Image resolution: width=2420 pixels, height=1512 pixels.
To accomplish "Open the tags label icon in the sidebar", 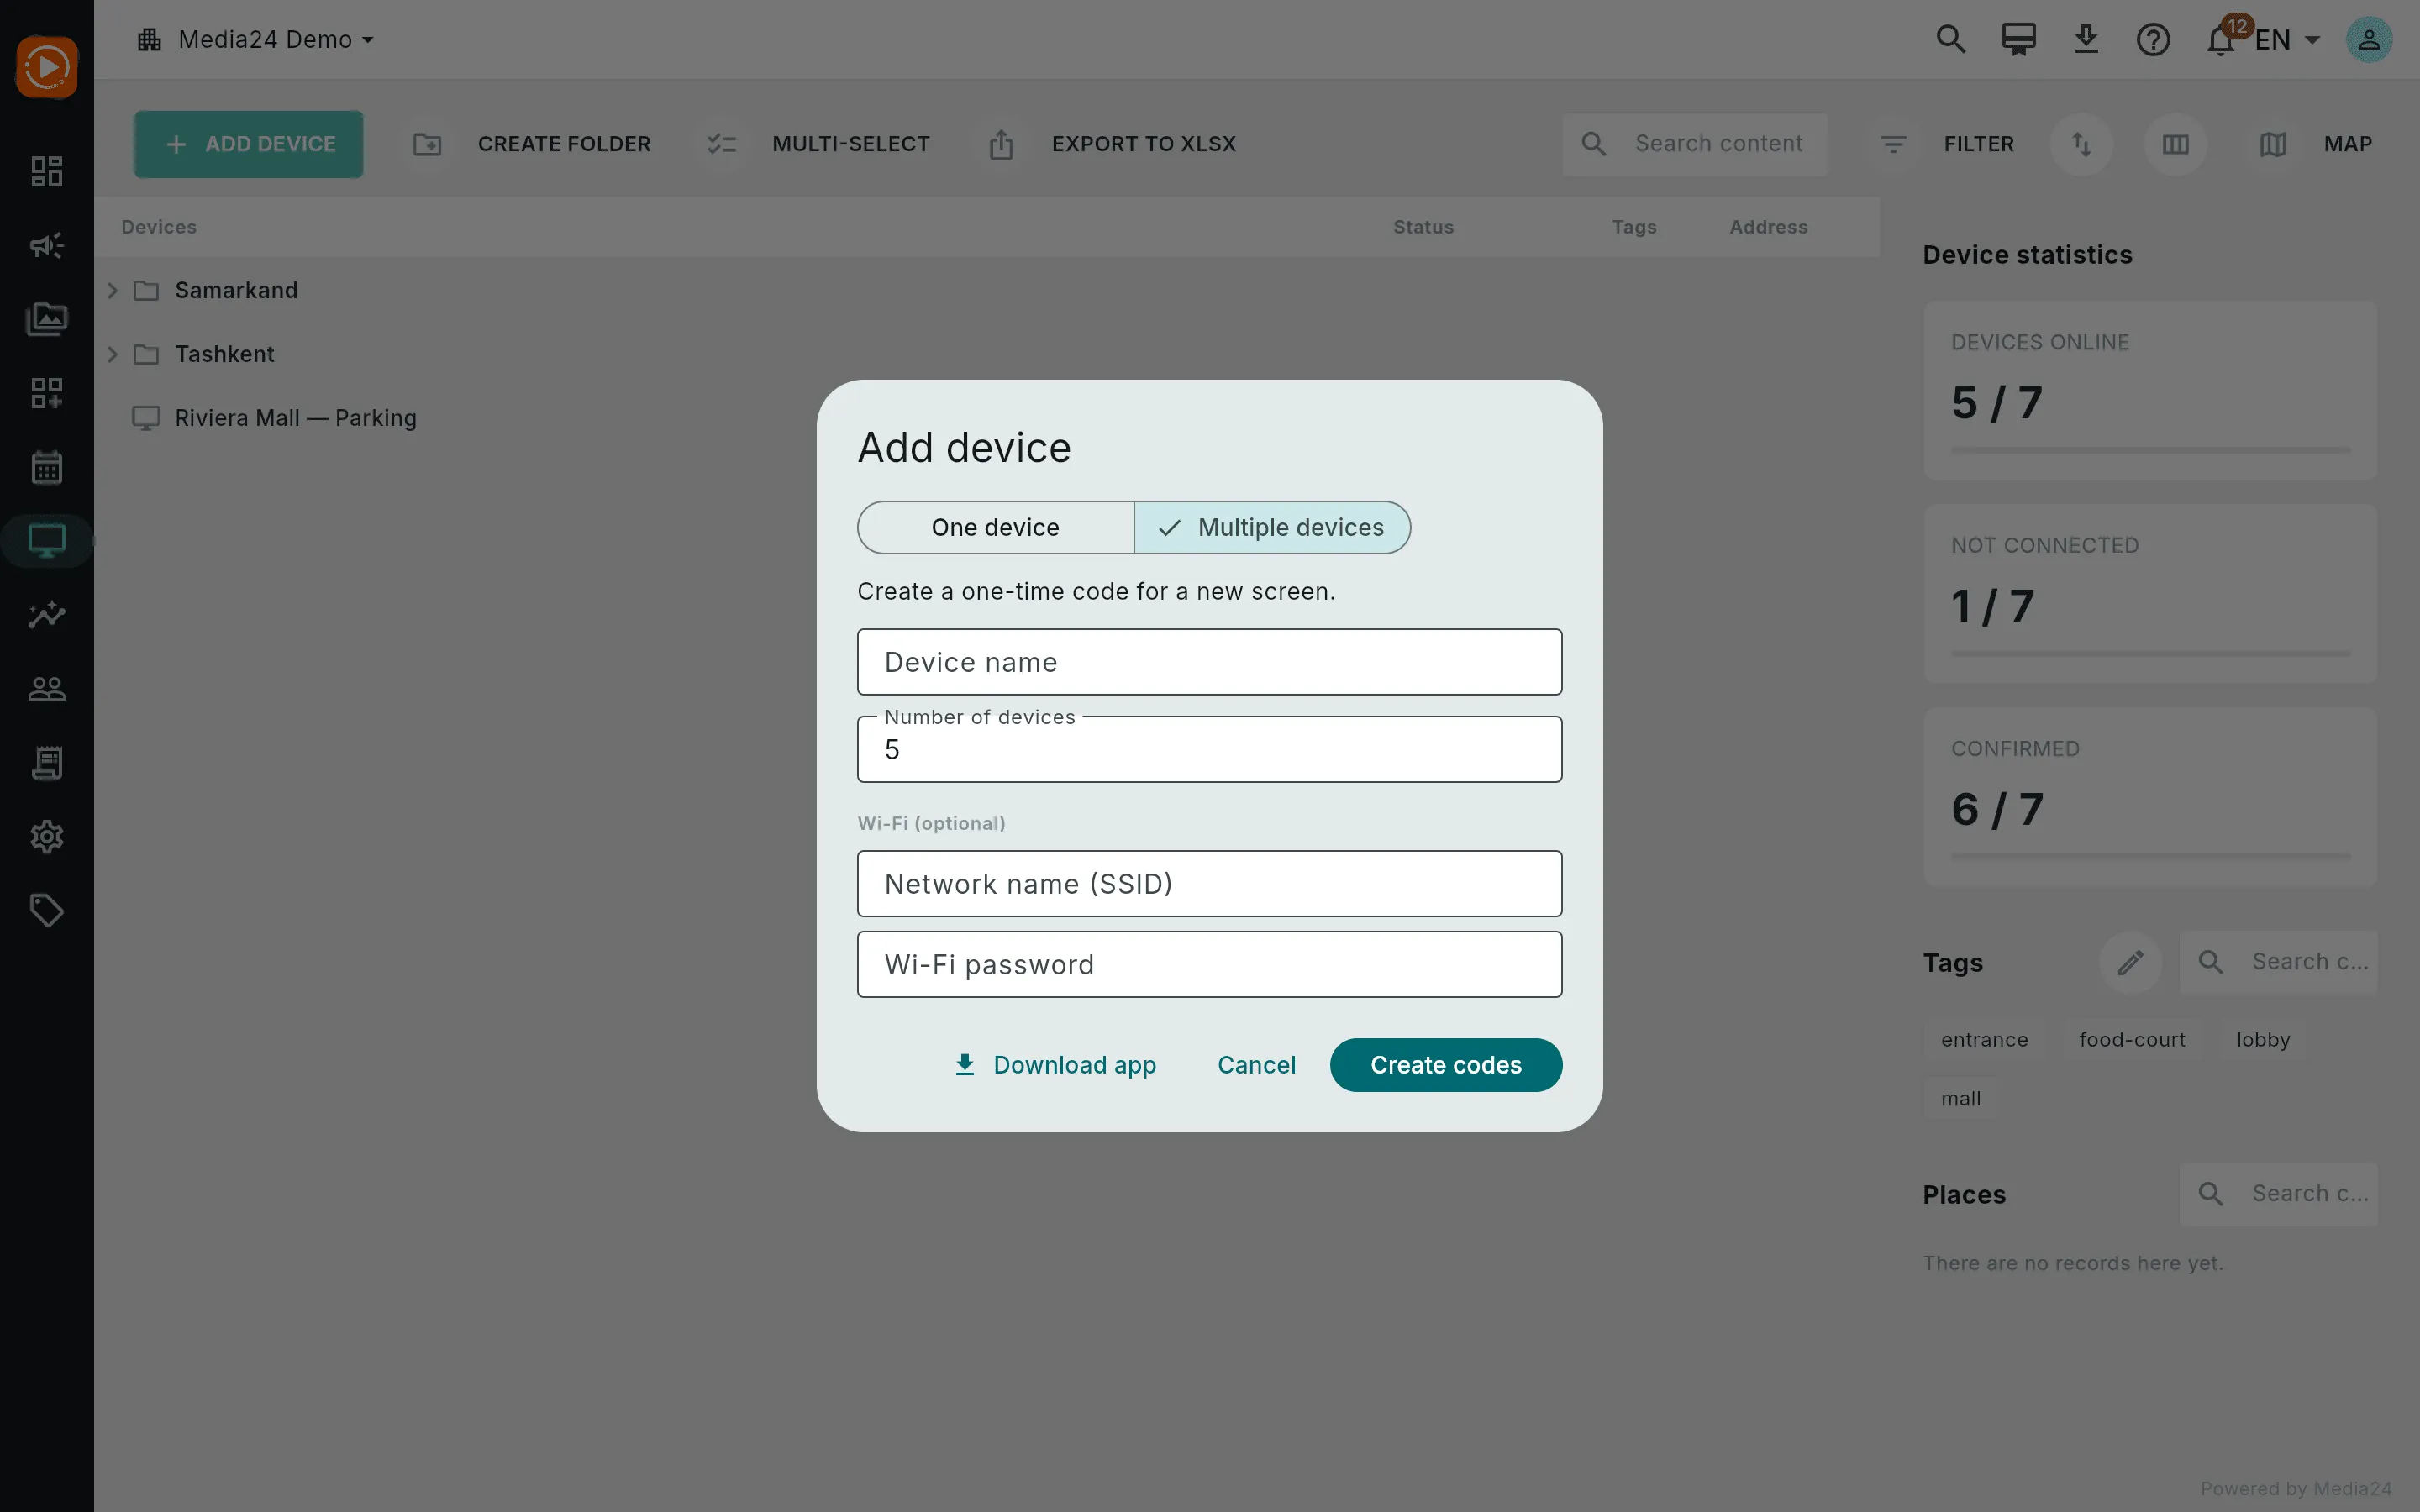I will [x=47, y=910].
